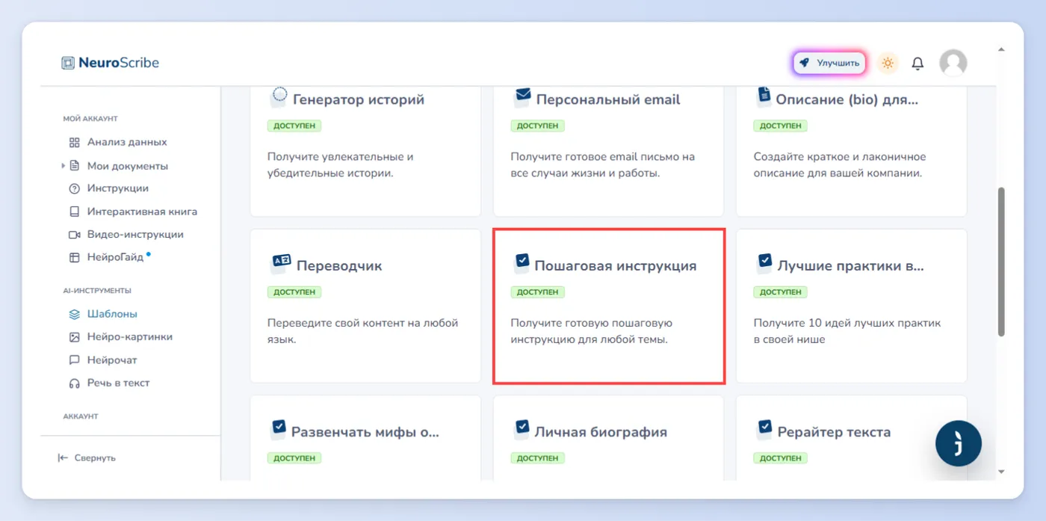
Task: Open the floating chat widget button
Action: [959, 443]
